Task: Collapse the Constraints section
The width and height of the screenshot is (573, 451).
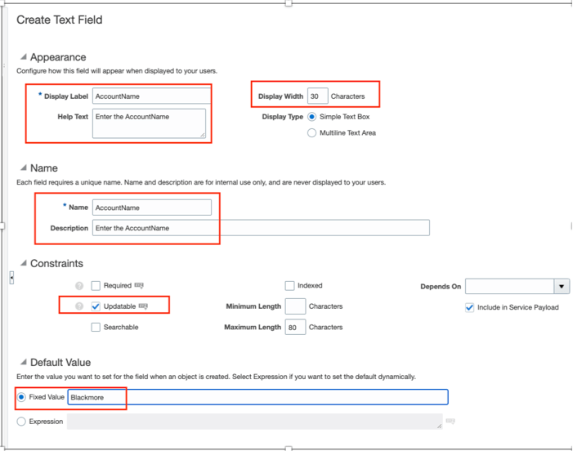Action: point(23,263)
